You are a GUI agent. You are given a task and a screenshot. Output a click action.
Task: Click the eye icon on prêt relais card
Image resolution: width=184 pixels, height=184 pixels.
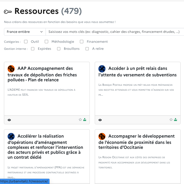pos(100,120)
